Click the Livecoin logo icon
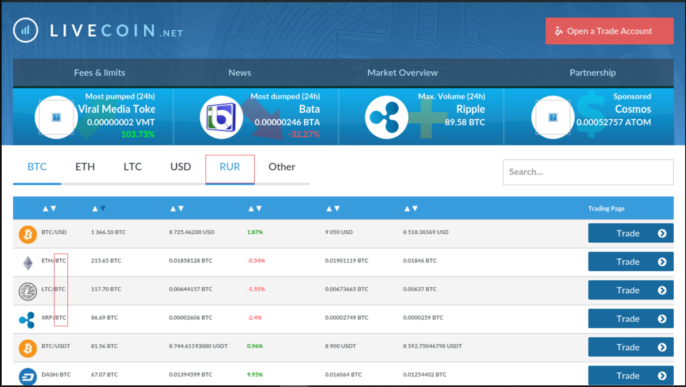686x387 pixels. click(x=26, y=30)
